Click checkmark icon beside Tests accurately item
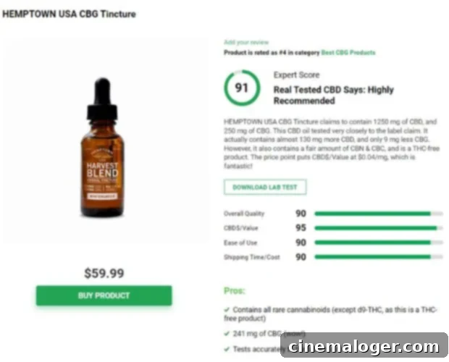The image size is (449, 362). pyautogui.click(x=227, y=349)
